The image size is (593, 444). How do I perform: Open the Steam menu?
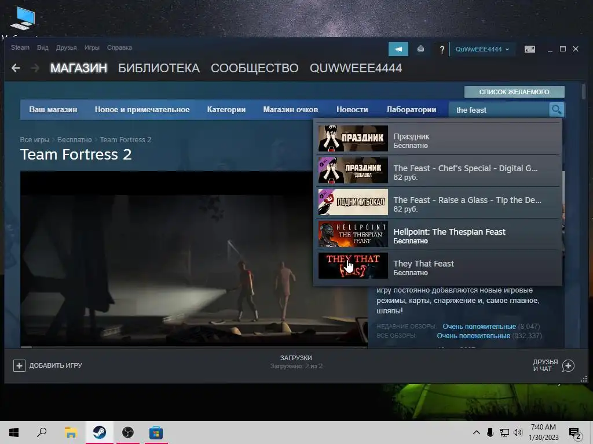[20, 47]
